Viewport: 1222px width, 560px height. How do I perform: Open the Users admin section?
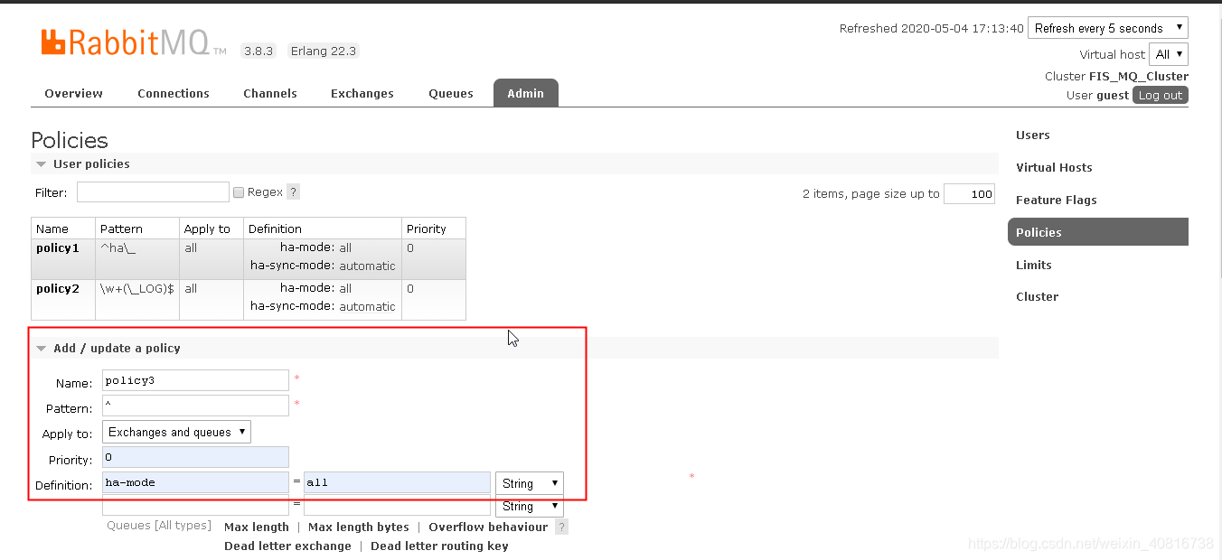click(1033, 135)
